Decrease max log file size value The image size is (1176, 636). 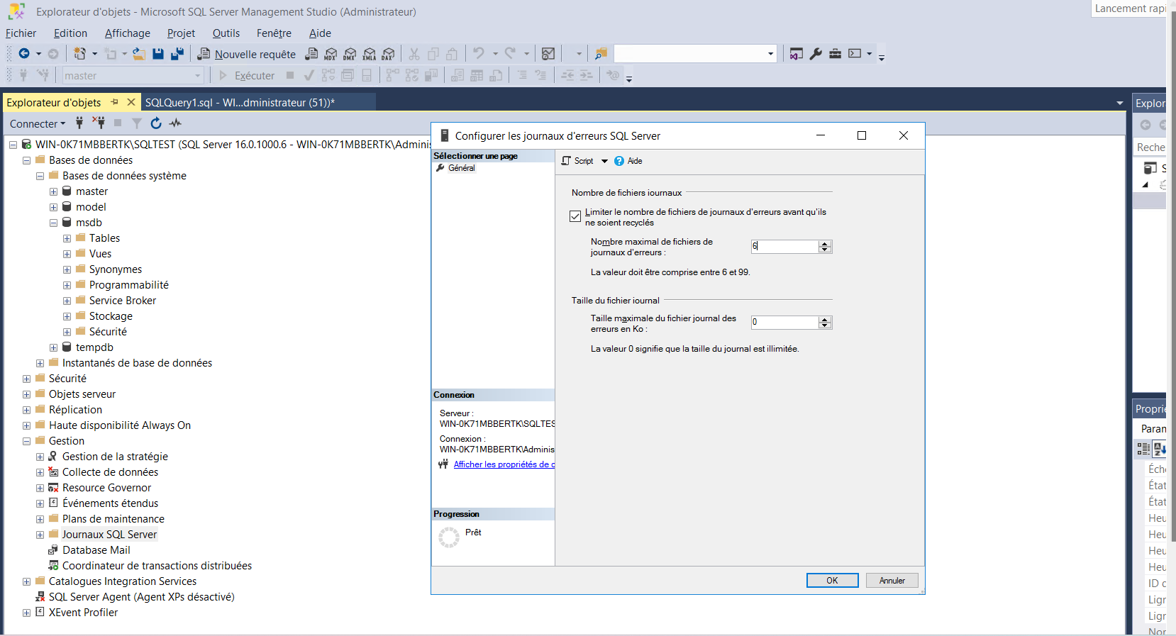coord(824,325)
